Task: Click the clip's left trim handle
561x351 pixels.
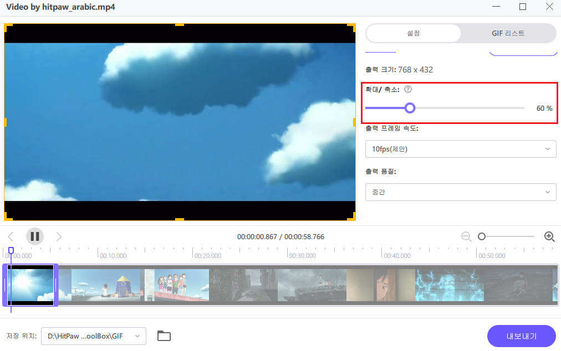Action: [x=5, y=285]
